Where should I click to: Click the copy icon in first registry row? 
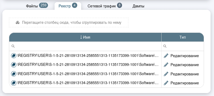[13, 56]
